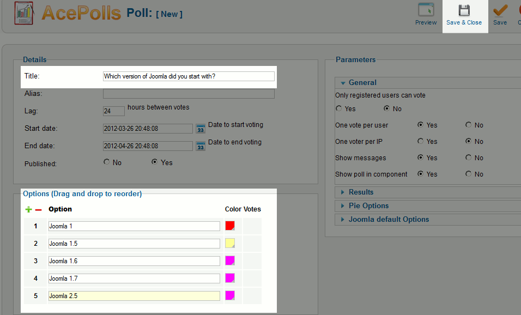The width and height of the screenshot is (521, 315).
Task: Click the Preview toolbar icon
Action: click(x=426, y=10)
